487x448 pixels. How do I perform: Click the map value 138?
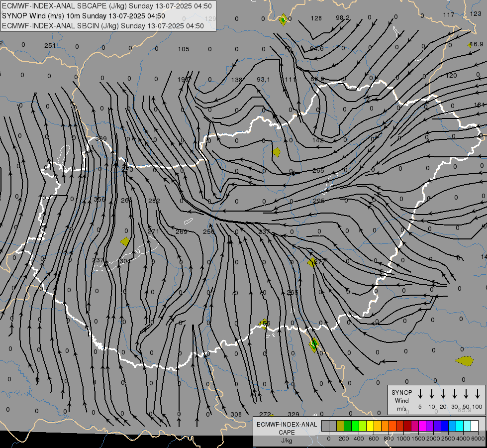pos(237,80)
